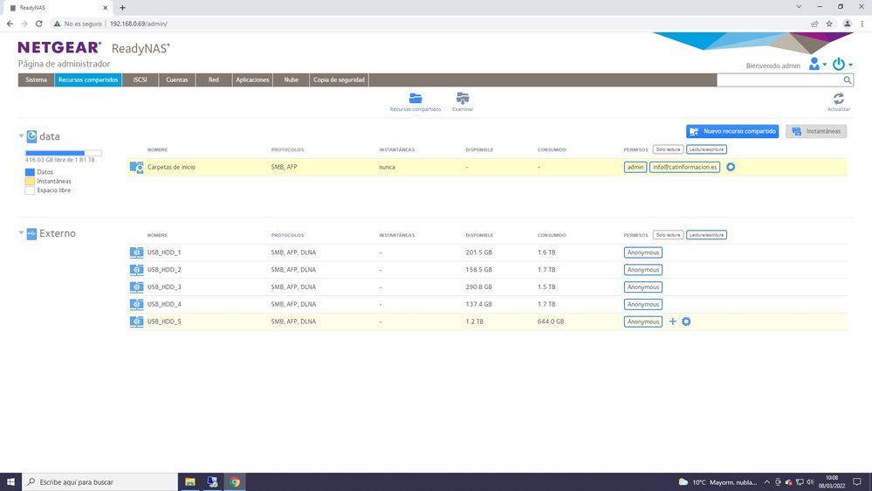The image size is (872, 491).
Task: Open the Copia de seguridad tab
Action: pos(339,80)
